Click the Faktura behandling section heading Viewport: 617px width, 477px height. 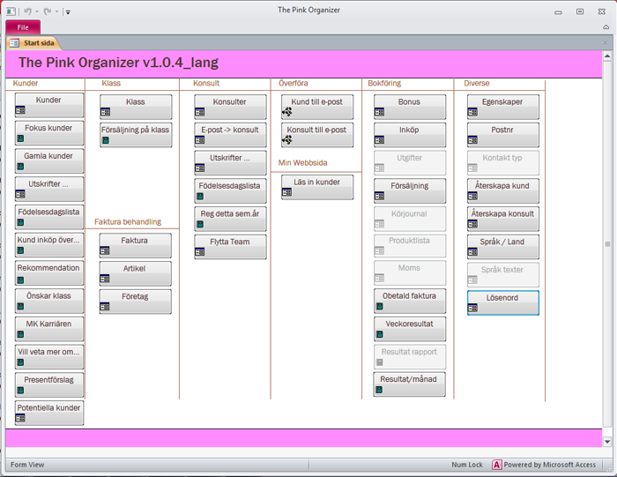click(128, 222)
